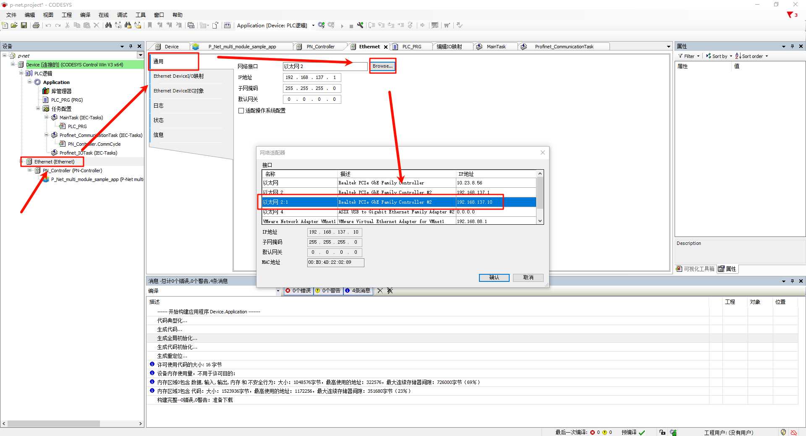Open the 调试 menu
The height and width of the screenshot is (436, 806).
(122, 15)
